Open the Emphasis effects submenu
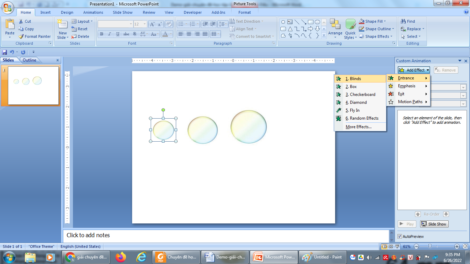Screen dimensions: 470x264 coord(408,86)
